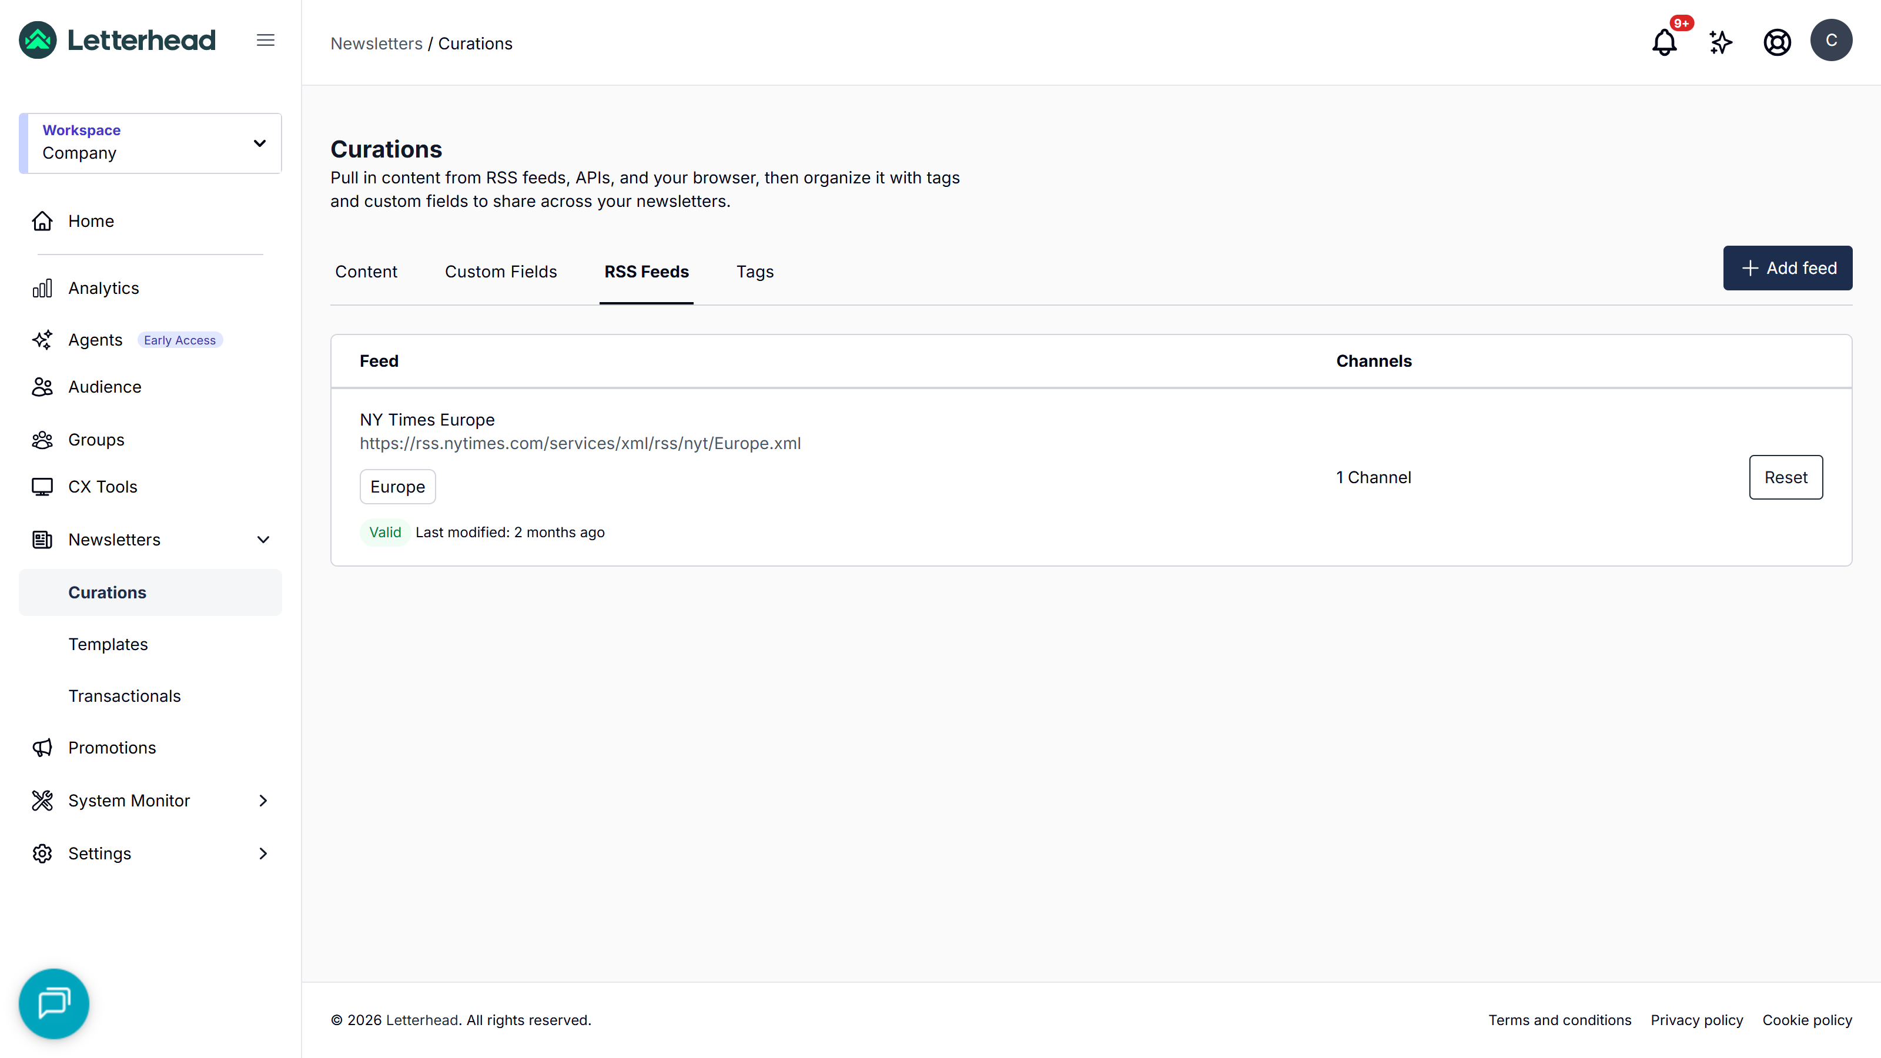Switch to the Custom Fields tab
1881x1058 pixels.
501,272
